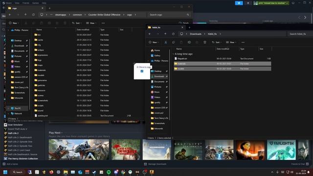
Task: Open the Dead Island Riptide thumbnail
Action: pos(126,150)
